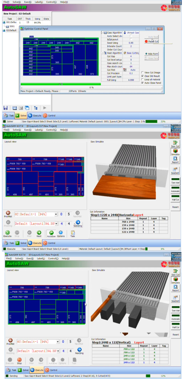
Task: Click the Saw Cut icon in Step1 window
Action: tap(175, 144)
